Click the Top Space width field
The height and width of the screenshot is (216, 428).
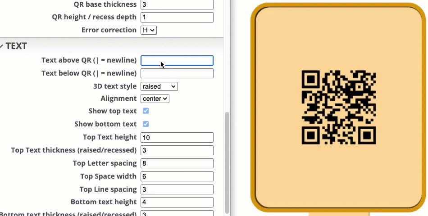[177, 176]
